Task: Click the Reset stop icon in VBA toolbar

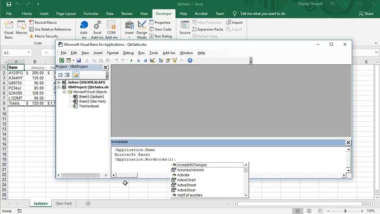Action: coord(145,61)
